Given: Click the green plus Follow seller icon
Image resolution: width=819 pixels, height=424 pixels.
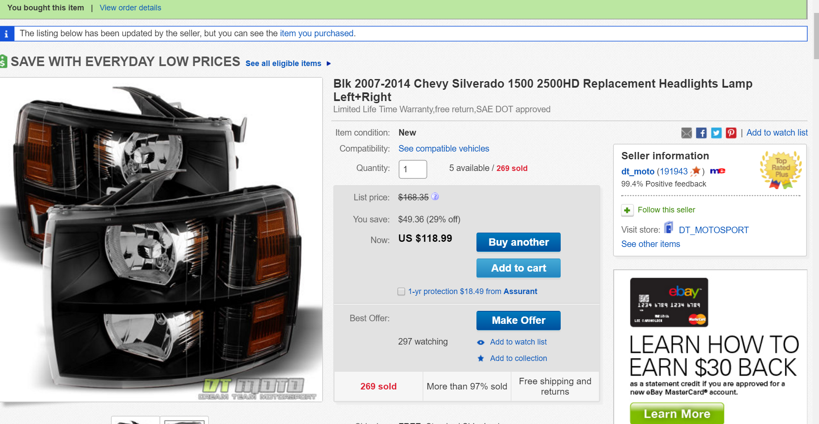Looking at the screenshot, I should click(627, 210).
